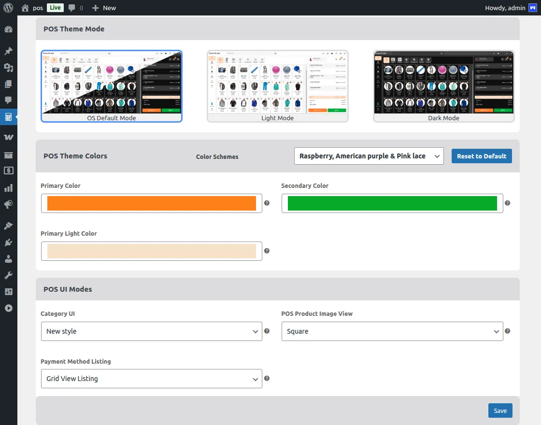Open the Color Schemes dropdown
Image resolution: width=541 pixels, height=425 pixels.
(x=369, y=156)
